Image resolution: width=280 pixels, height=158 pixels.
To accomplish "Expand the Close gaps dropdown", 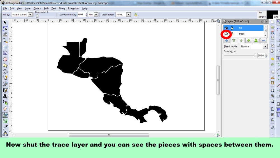I will click(123, 15).
